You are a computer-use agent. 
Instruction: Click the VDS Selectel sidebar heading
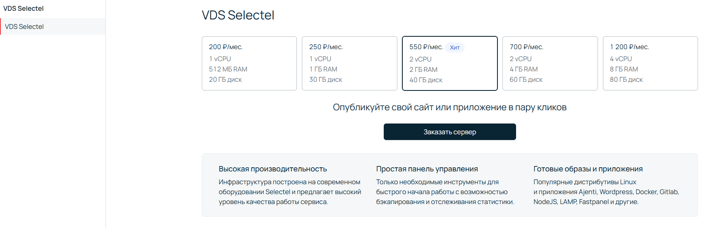pyautogui.click(x=24, y=8)
